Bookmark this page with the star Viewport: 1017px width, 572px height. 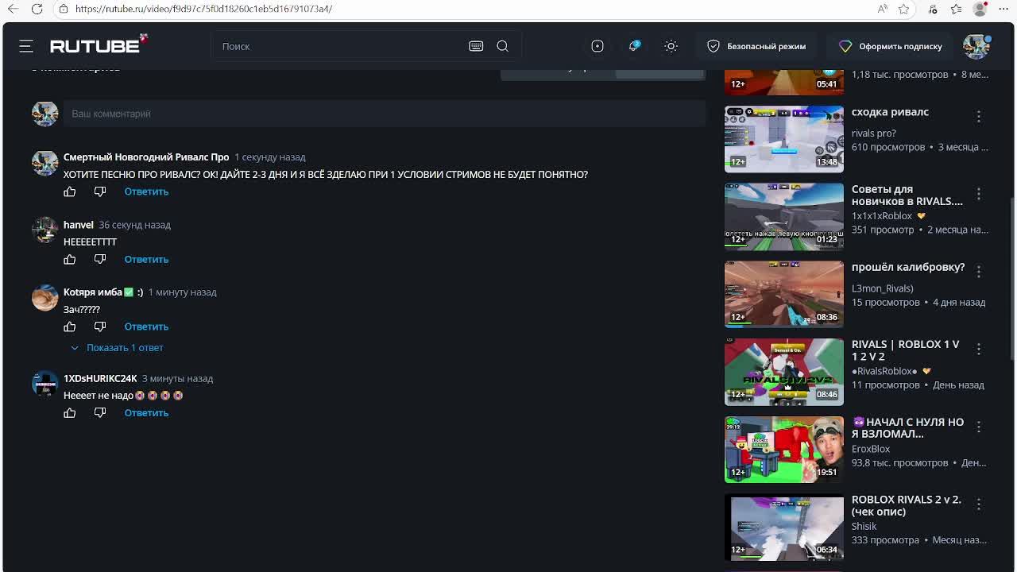(903, 9)
